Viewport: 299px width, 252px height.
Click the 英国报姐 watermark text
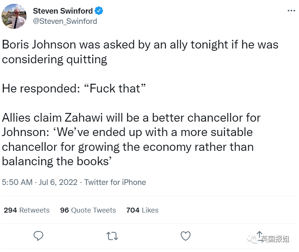tap(275, 239)
